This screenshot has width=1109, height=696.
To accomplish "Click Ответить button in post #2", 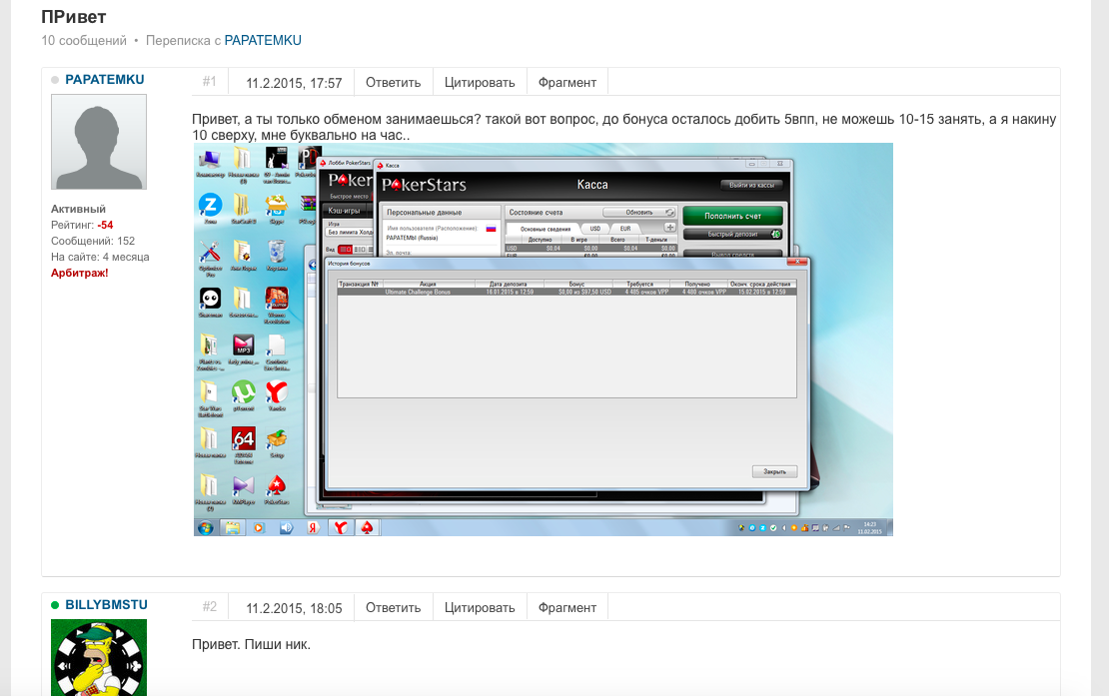I will 394,608.
